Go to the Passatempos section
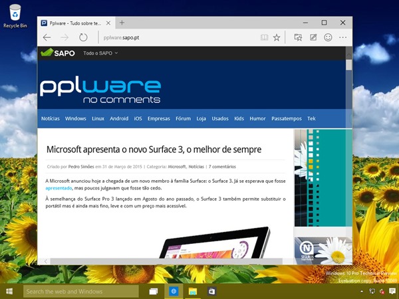The width and height of the screenshot is (399, 299). pos(287,118)
